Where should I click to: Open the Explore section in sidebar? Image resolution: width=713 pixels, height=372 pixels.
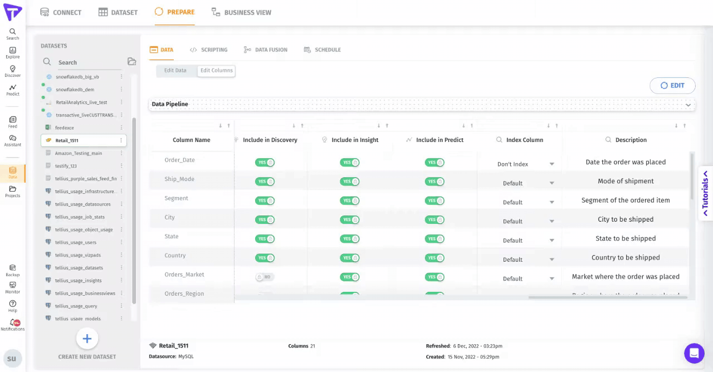(x=12, y=53)
